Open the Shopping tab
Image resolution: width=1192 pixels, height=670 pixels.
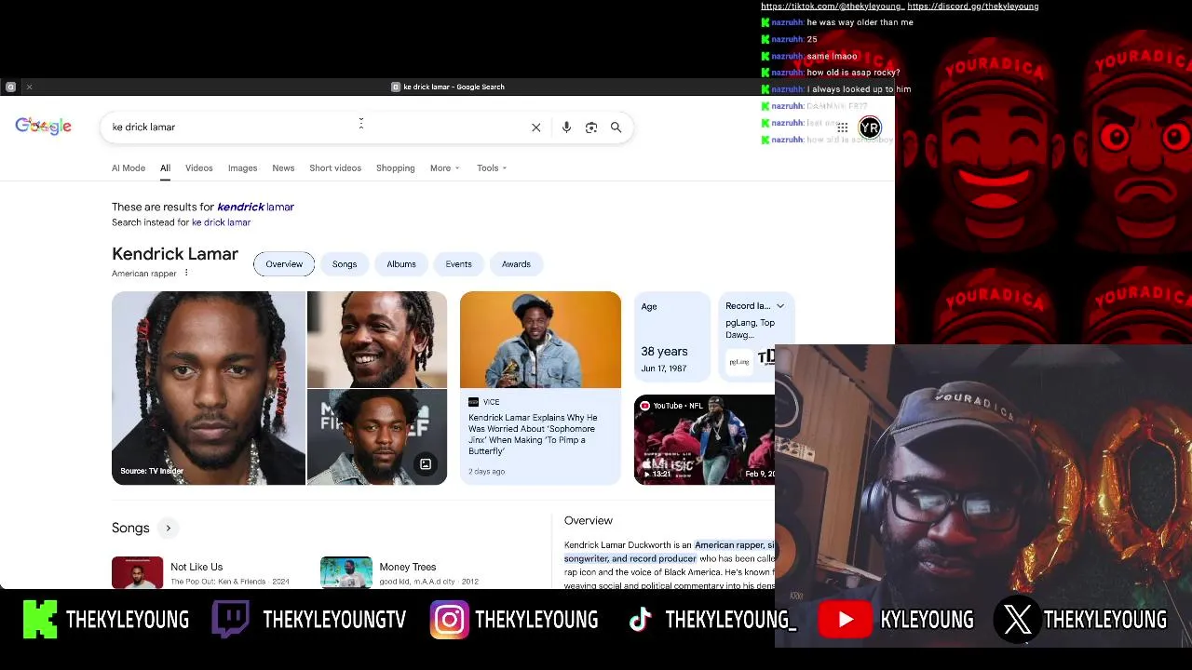point(396,168)
